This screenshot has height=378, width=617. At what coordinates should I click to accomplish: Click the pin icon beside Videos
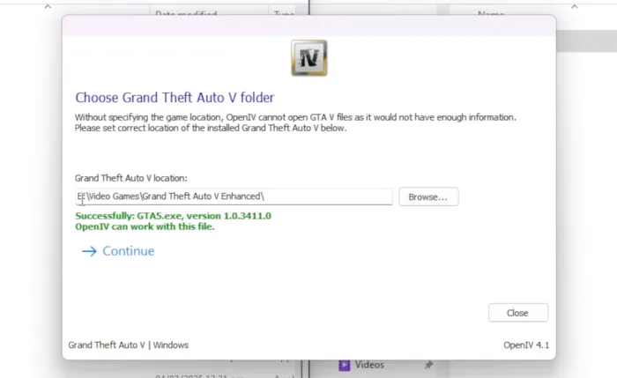(428, 365)
